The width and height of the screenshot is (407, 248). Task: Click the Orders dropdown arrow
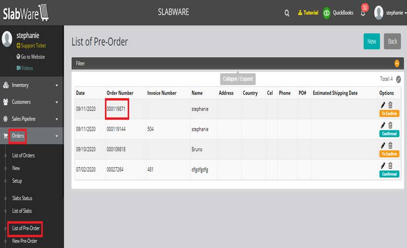[57, 136]
